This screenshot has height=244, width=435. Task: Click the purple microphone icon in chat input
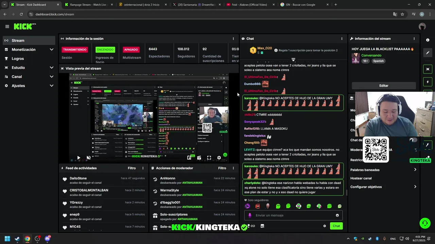click(x=250, y=215)
